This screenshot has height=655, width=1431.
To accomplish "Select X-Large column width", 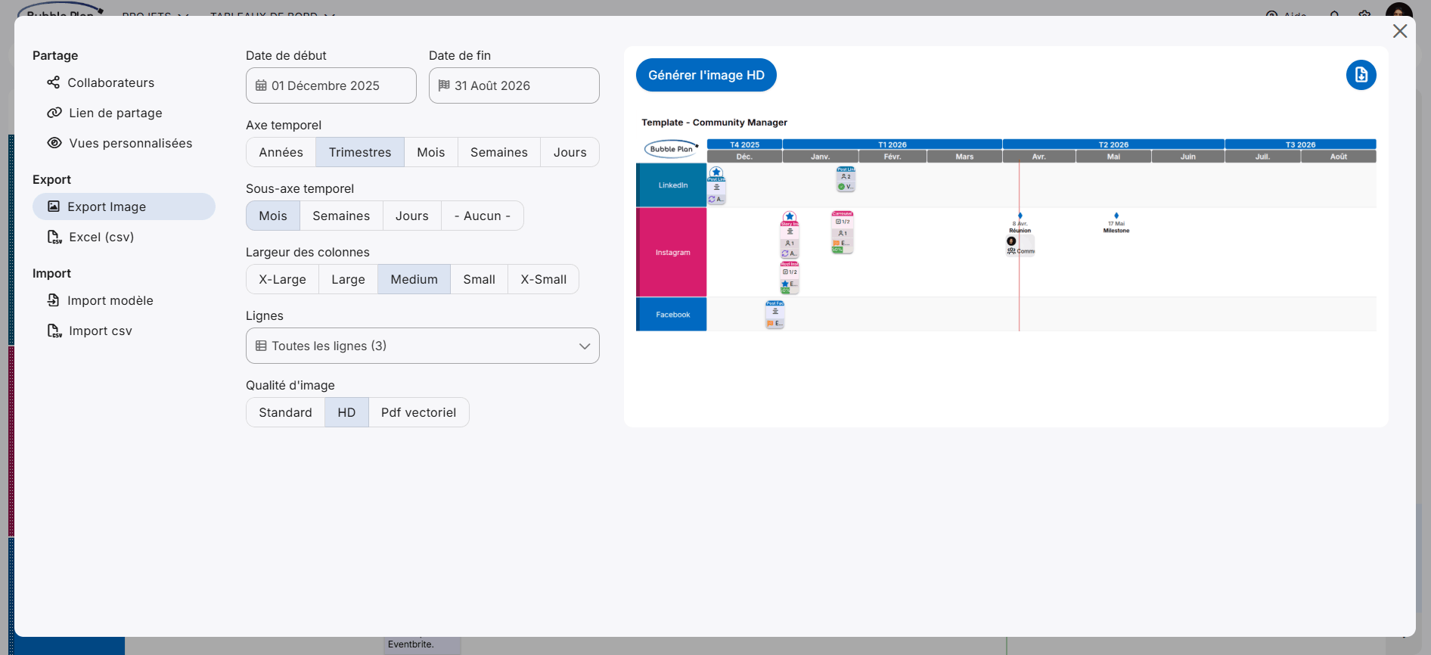I will click(x=282, y=279).
